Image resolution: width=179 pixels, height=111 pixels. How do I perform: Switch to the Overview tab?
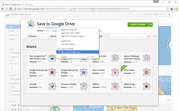pyautogui.click(x=32, y=36)
